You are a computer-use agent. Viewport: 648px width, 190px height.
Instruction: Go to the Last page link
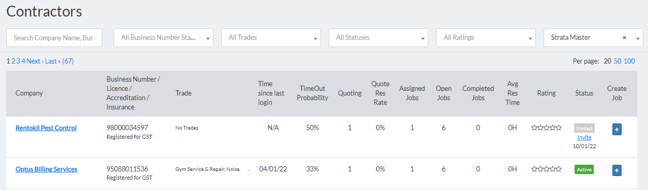pyautogui.click(x=52, y=61)
